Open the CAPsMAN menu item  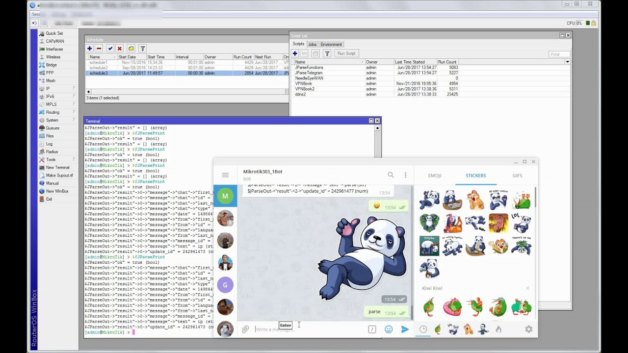click(x=54, y=41)
